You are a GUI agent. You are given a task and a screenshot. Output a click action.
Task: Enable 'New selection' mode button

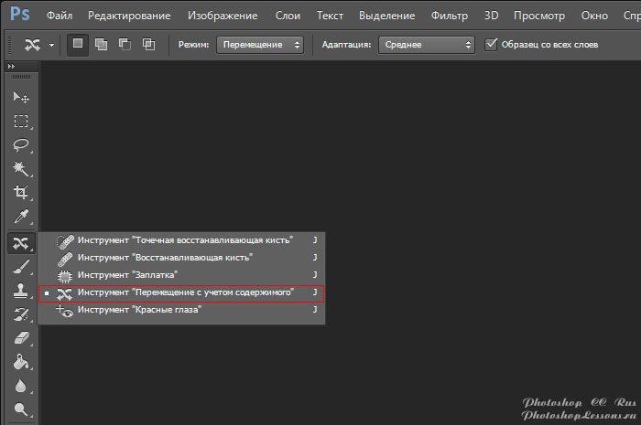point(79,45)
